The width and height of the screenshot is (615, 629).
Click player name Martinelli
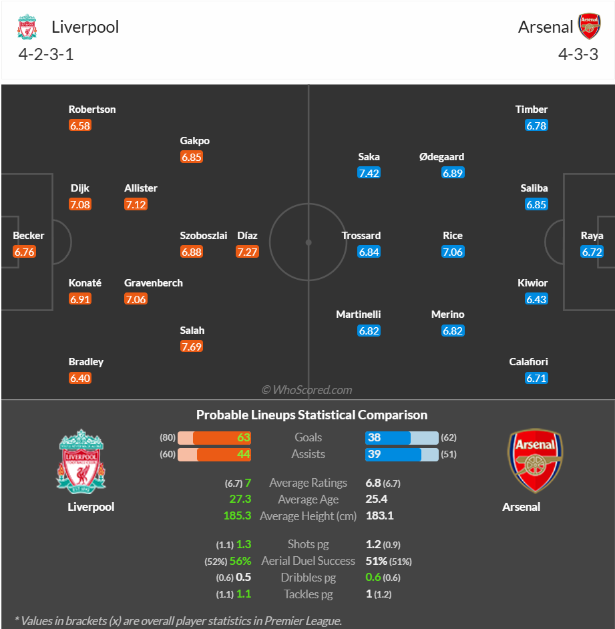(358, 314)
